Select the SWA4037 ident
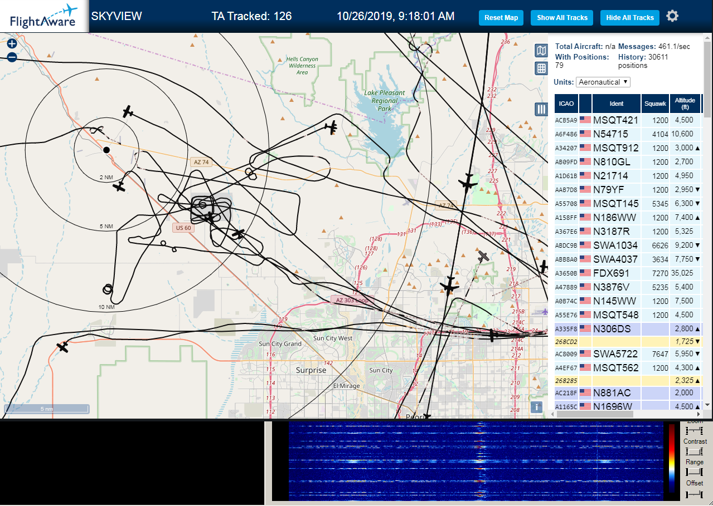The width and height of the screenshot is (713, 506). coord(615,259)
